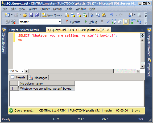Click the Copy icon in toolbar
This screenshot has height=123, width=153.
pos(98,15)
